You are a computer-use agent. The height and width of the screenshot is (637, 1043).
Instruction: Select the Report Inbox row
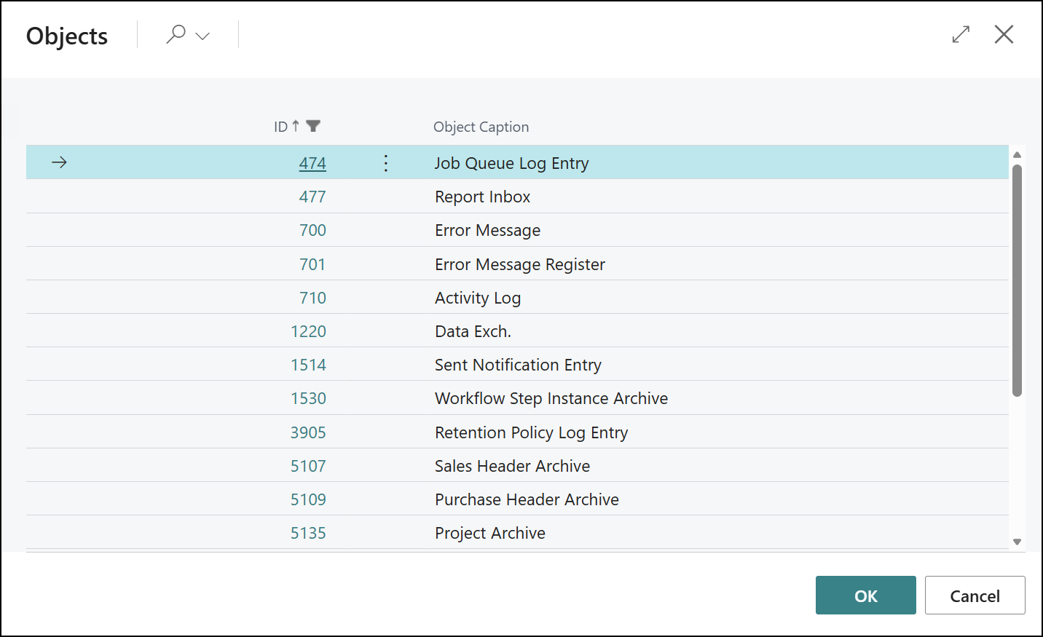(482, 196)
